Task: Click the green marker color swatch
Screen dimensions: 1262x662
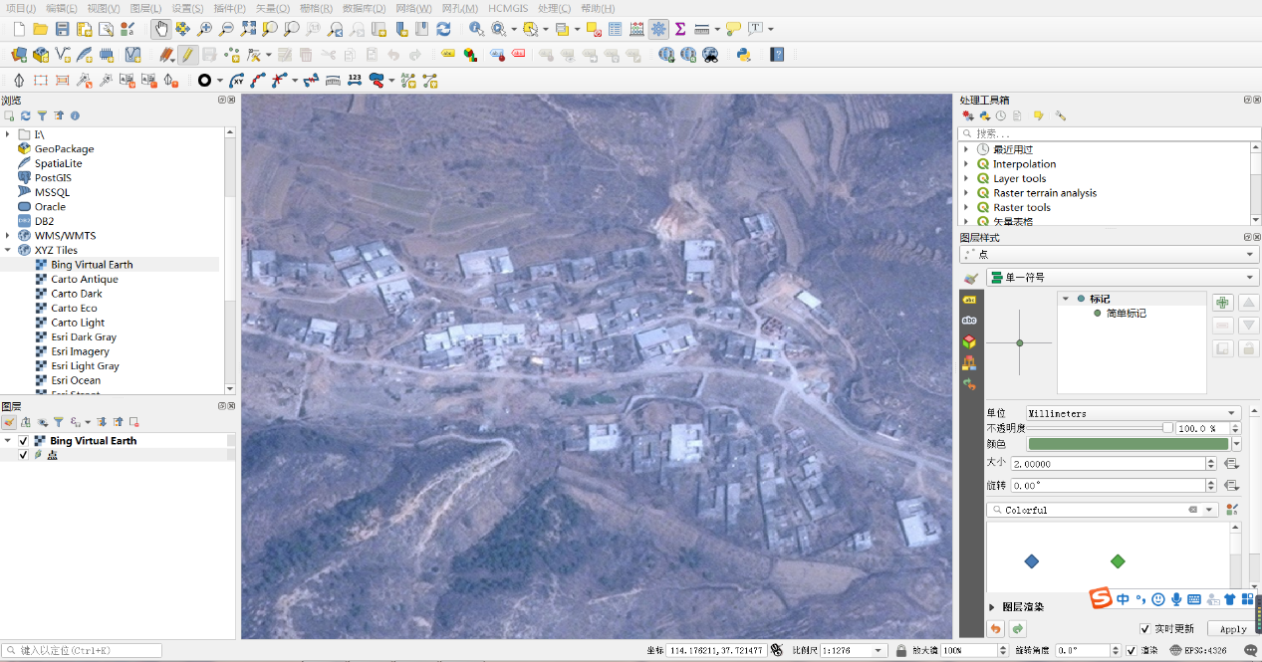Action: [1128, 444]
